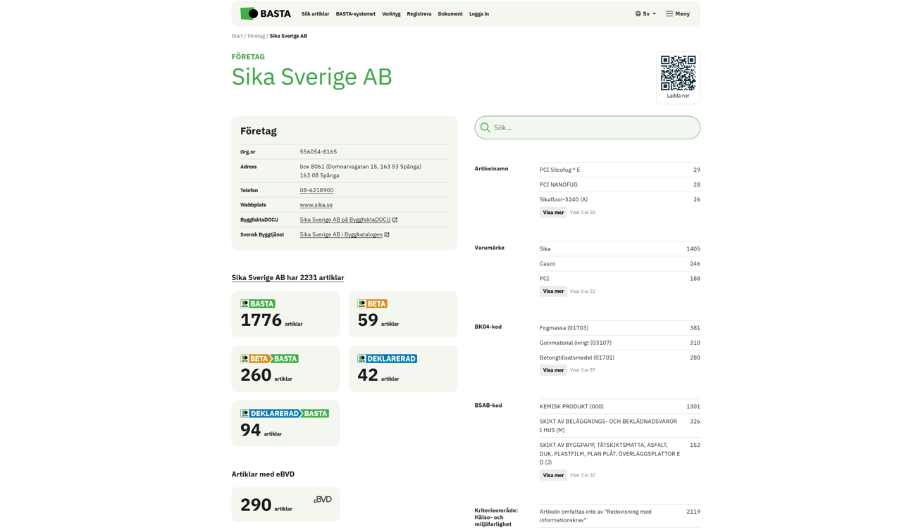Click the BETA to BASTA badge card
Image resolution: width=916 pixels, height=530 pixels.
pos(285,369)
